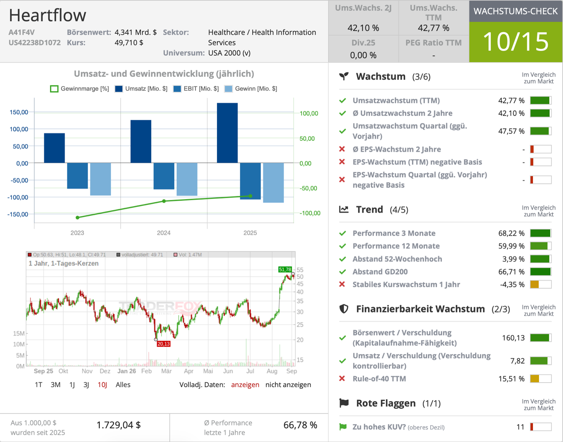
Task: Click the red X beside Stabiles Kurswachstum 1 Jahr
Action: pyautogui.click(x=342, y=284)
